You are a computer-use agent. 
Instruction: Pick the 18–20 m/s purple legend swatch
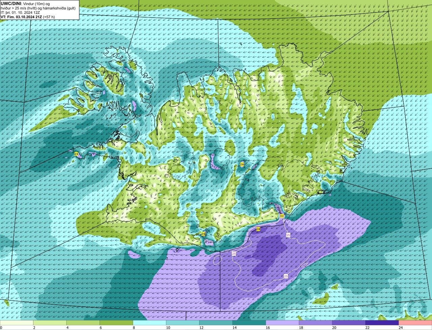[x=316, y=323]
